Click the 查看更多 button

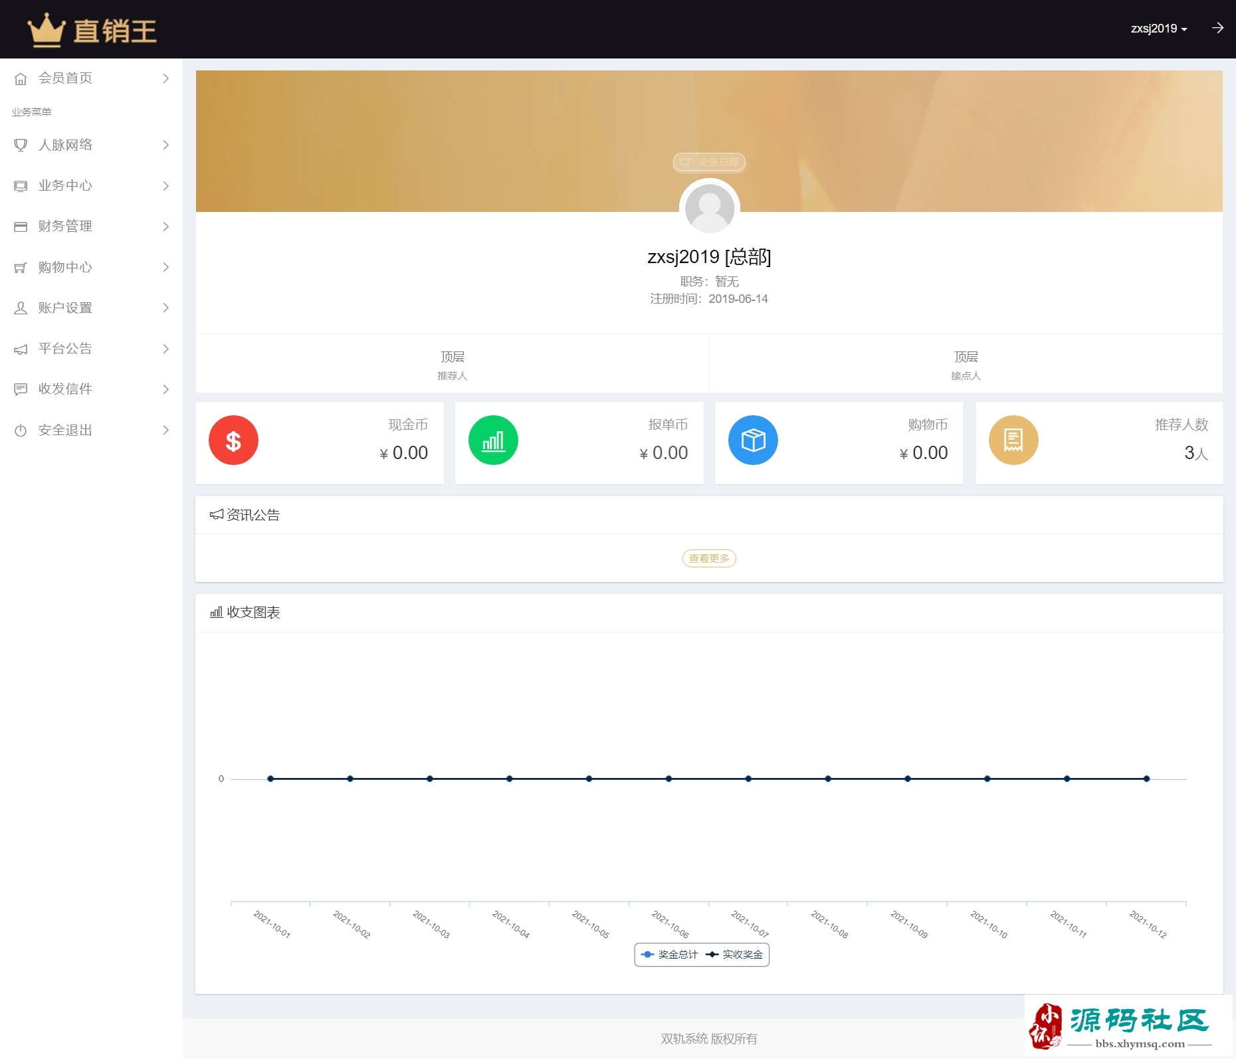click(709, 559)
